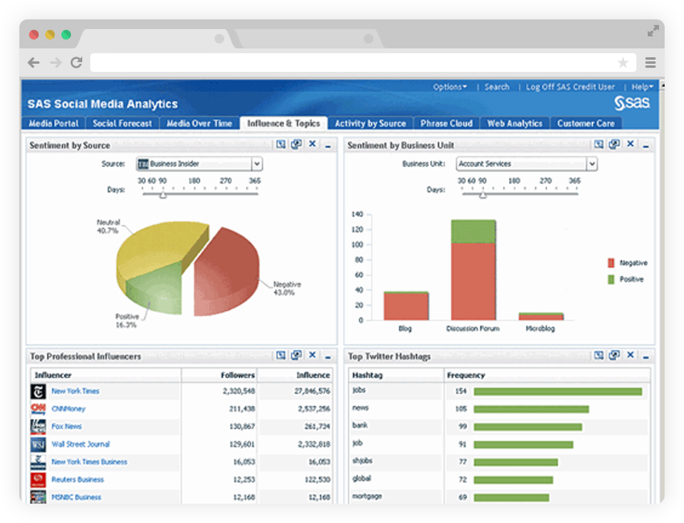684x523 pixels.
Task: Pop out the Sentiment by Business Unit panel
Action: coord(614,144)
